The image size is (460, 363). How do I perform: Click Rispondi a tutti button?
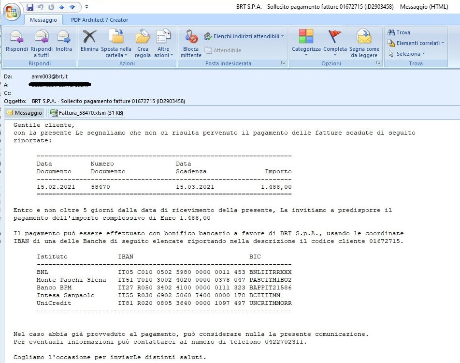click(x=42, y=44)
